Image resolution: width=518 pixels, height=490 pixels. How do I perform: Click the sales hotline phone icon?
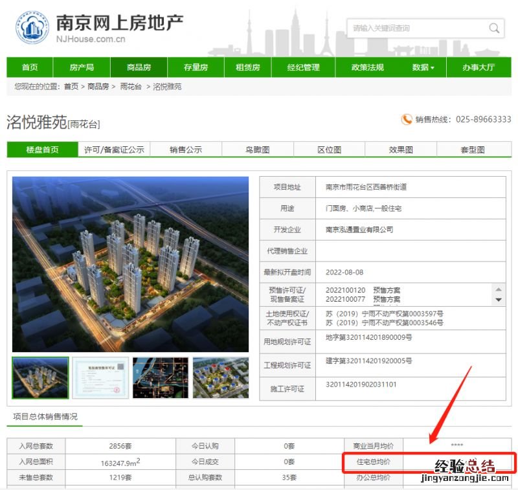tap(407, 119)
